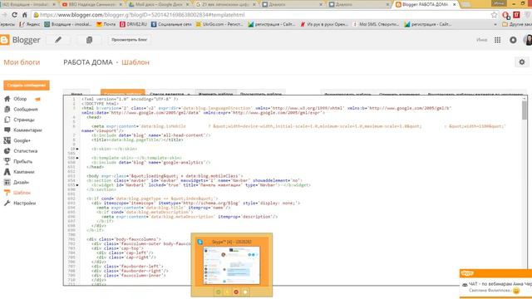Click the browser home icon

tap(24, 15)
